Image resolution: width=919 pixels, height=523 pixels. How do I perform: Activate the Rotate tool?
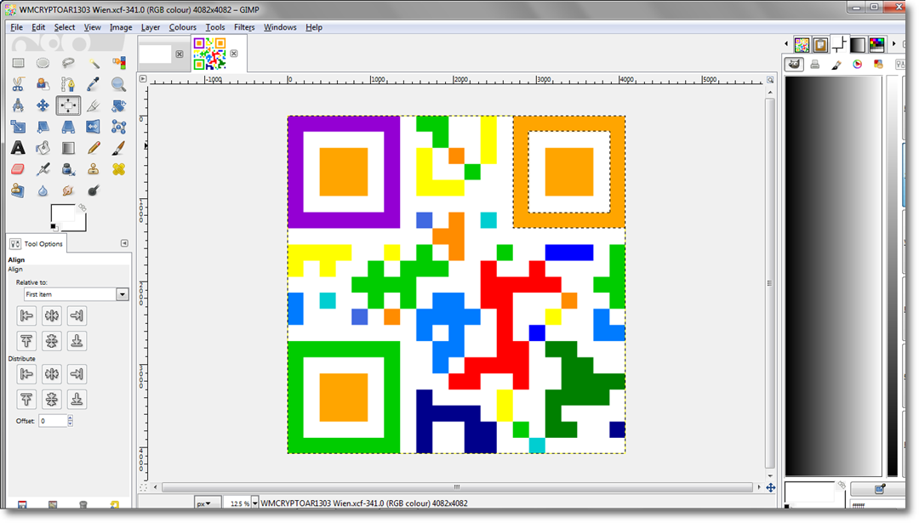click(118, 105)
